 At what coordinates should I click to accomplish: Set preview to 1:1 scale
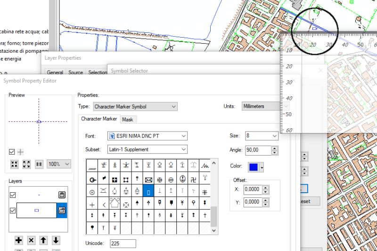(x=39, y=164)
